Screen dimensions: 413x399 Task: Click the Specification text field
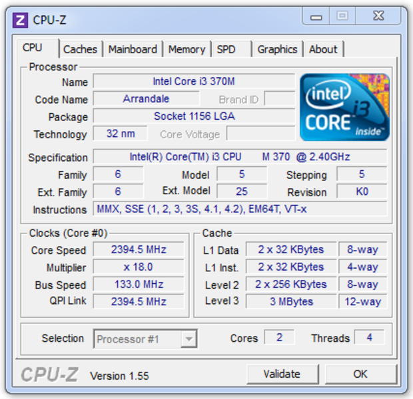[x=239, y=158]
